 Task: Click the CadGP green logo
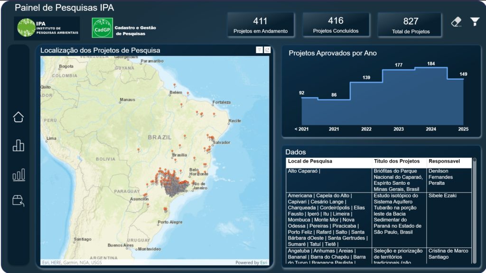tap(102, 28)
